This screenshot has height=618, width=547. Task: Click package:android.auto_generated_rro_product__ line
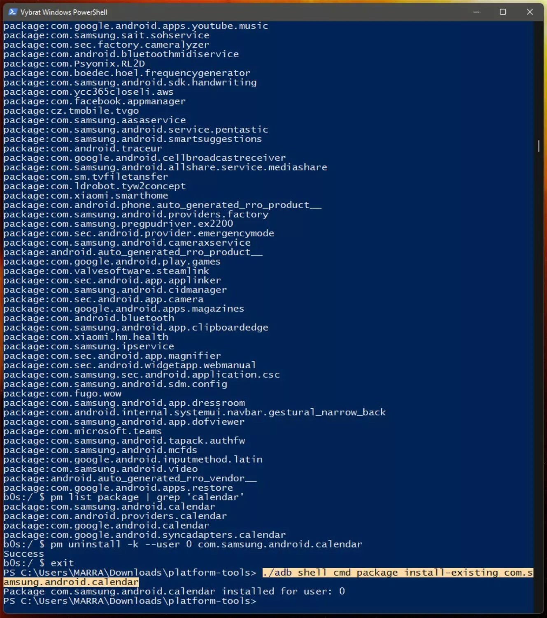point(133,253)
